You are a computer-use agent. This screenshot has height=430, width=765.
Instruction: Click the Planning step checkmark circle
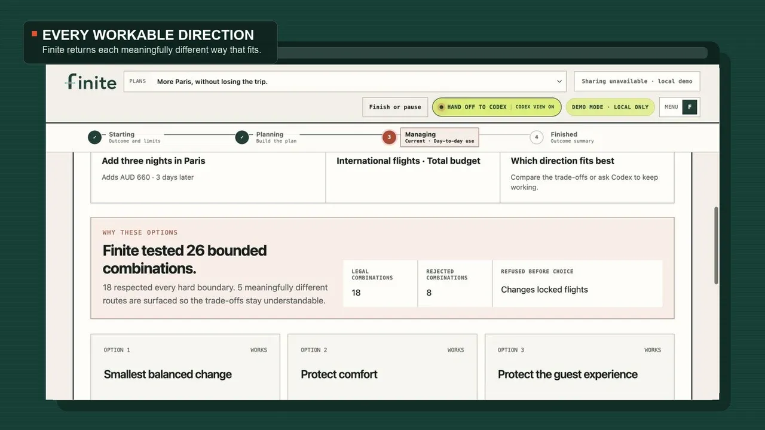point(242,137)
